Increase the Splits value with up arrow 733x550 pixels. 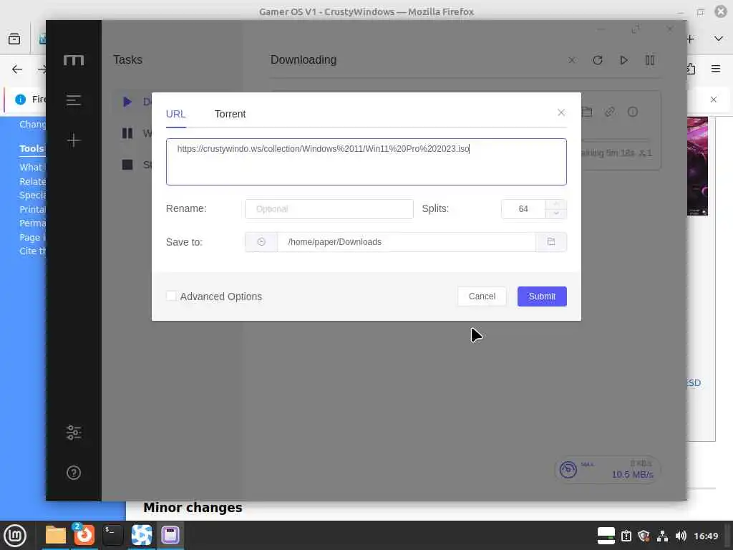[555, 204]
